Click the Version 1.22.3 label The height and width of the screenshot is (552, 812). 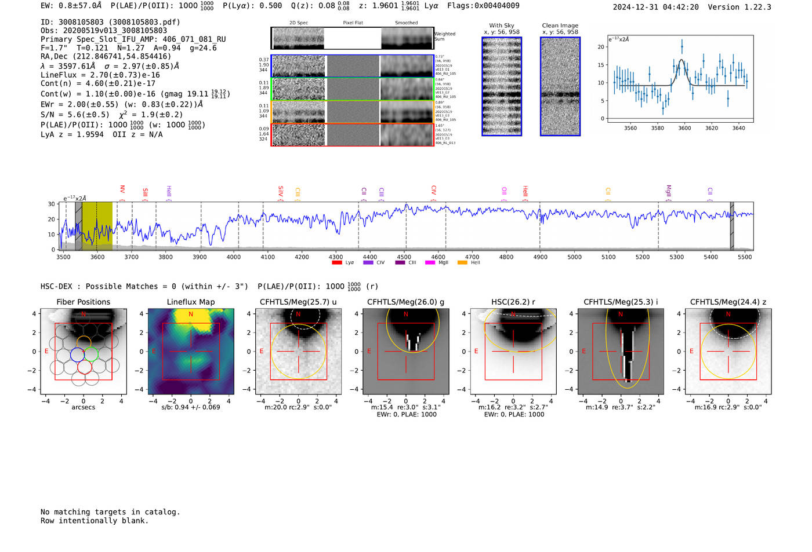740,7
